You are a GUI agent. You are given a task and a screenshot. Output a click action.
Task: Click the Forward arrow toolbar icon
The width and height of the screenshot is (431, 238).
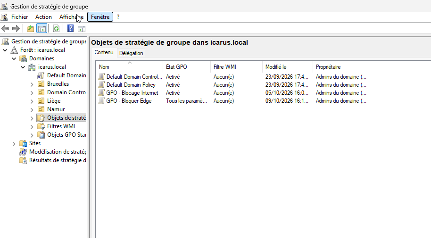(x=16, y=28)
